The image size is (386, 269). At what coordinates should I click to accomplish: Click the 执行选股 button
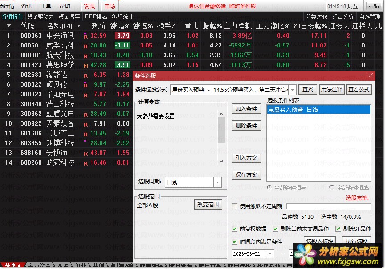(357, 241)
